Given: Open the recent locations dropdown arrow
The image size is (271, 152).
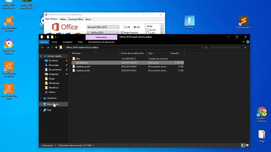Looking at the screenshot, I should (52, 47).
